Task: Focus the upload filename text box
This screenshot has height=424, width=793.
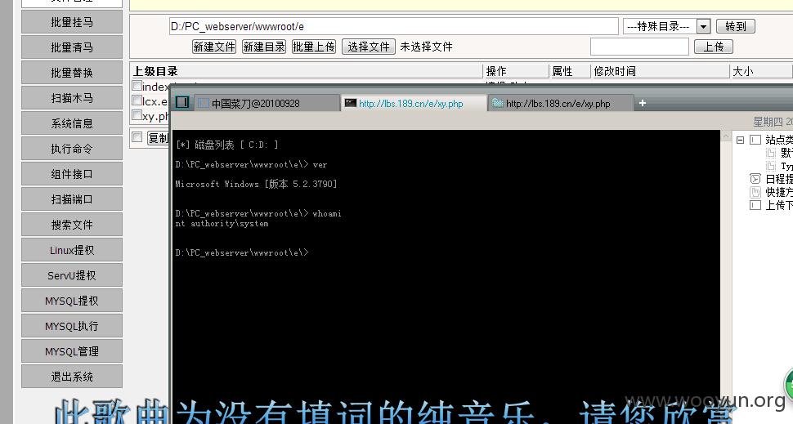Action: point(639,47)
